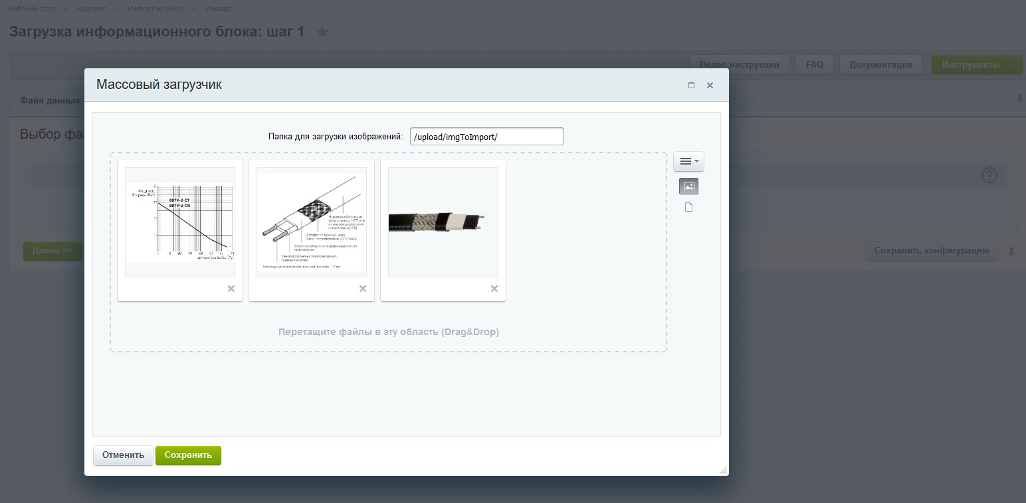Open the list menu dropdown button
Viewport: 1026px width, 503px height.
click(x=688, y=161)
